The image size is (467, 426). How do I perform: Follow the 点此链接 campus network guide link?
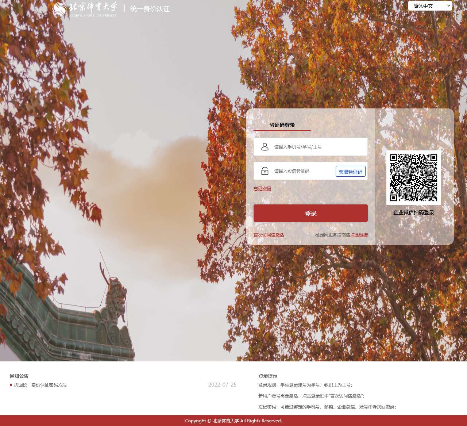[359, 235]
